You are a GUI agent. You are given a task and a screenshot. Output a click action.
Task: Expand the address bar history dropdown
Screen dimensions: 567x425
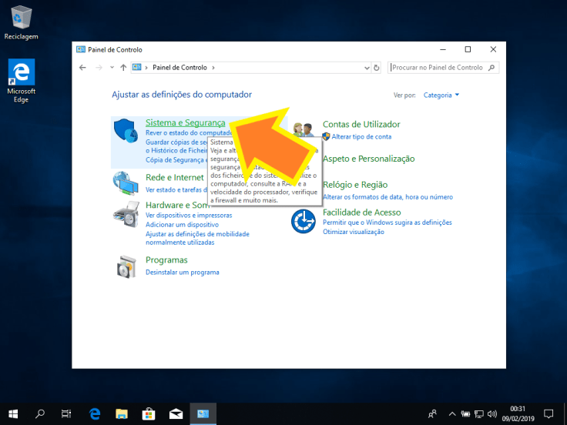[366, 68]
